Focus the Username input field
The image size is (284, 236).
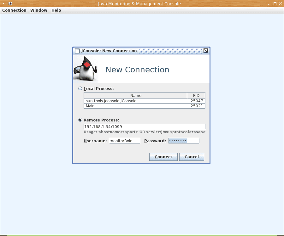pyautogui.click(x=124, y=141)
